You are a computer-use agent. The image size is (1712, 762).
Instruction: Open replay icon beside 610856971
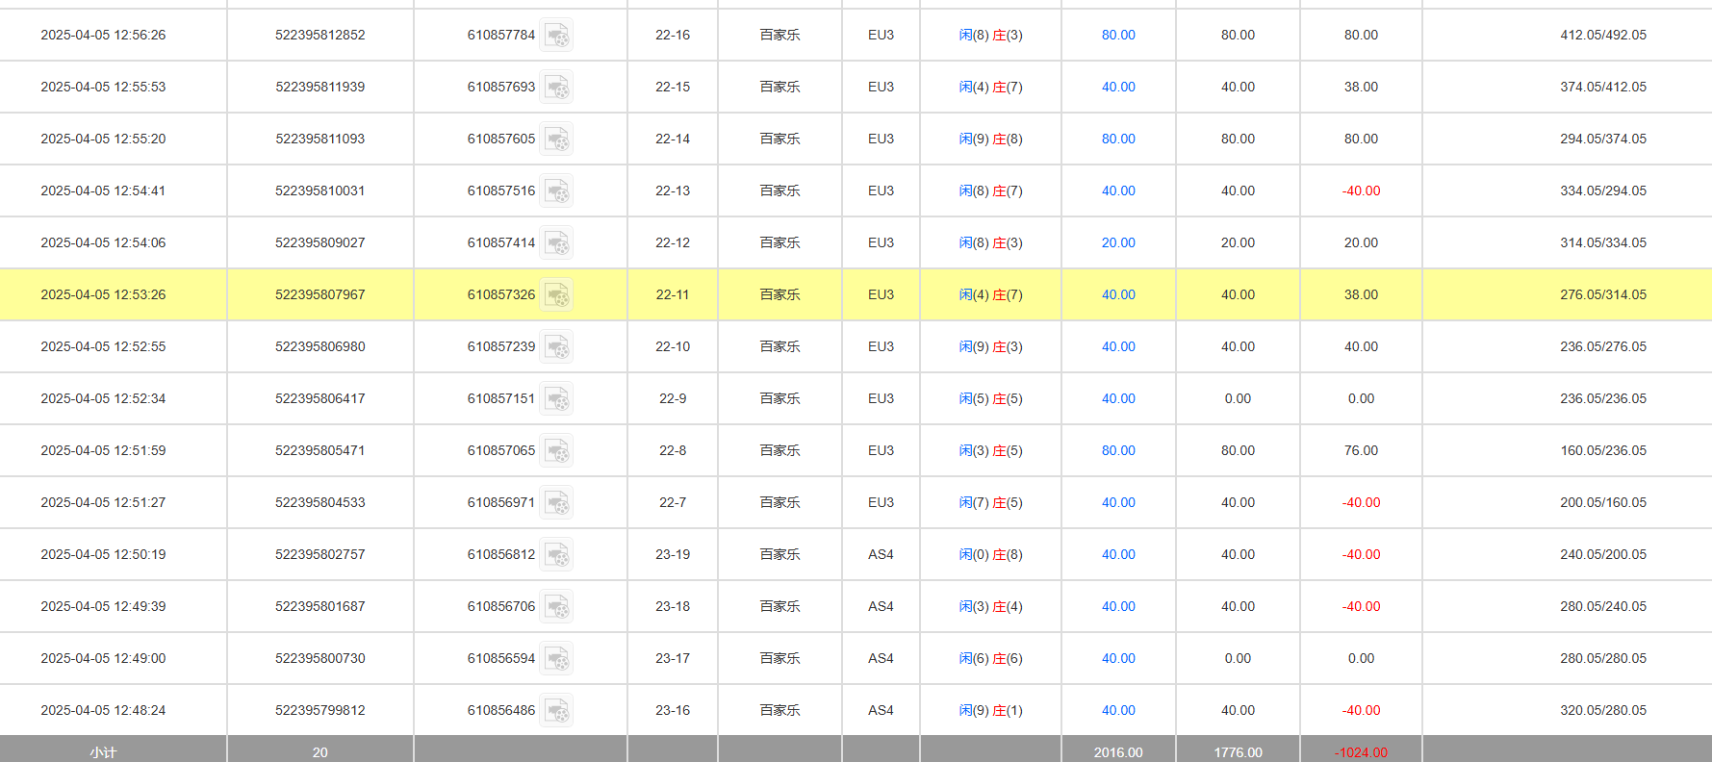(556, 503)
